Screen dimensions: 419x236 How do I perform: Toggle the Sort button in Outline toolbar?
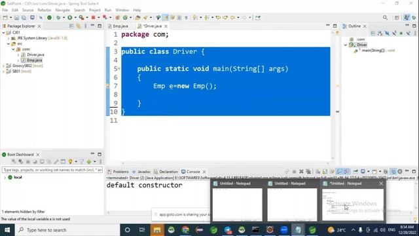coord(380,33)
